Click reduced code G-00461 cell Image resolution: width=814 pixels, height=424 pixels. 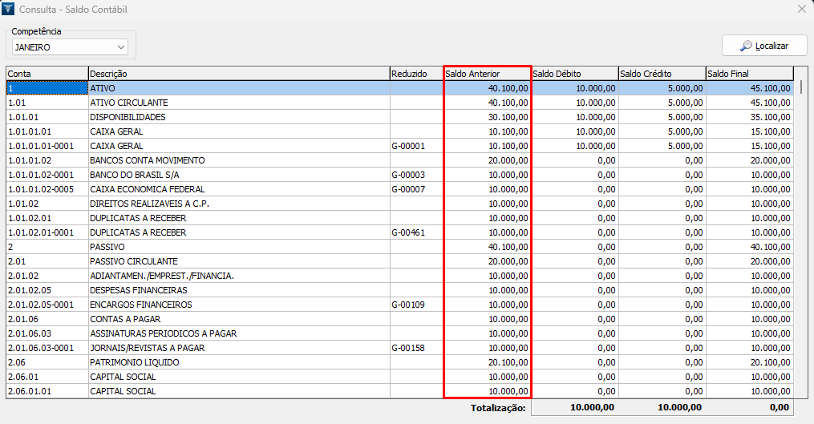tap(415, 232)
